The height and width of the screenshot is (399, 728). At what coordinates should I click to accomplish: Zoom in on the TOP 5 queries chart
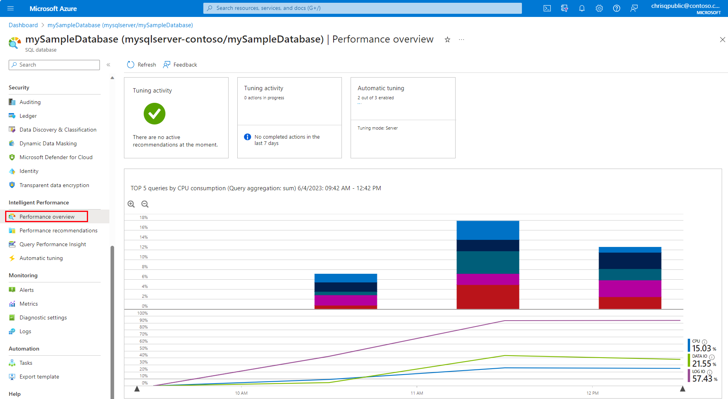pos(131,204)
